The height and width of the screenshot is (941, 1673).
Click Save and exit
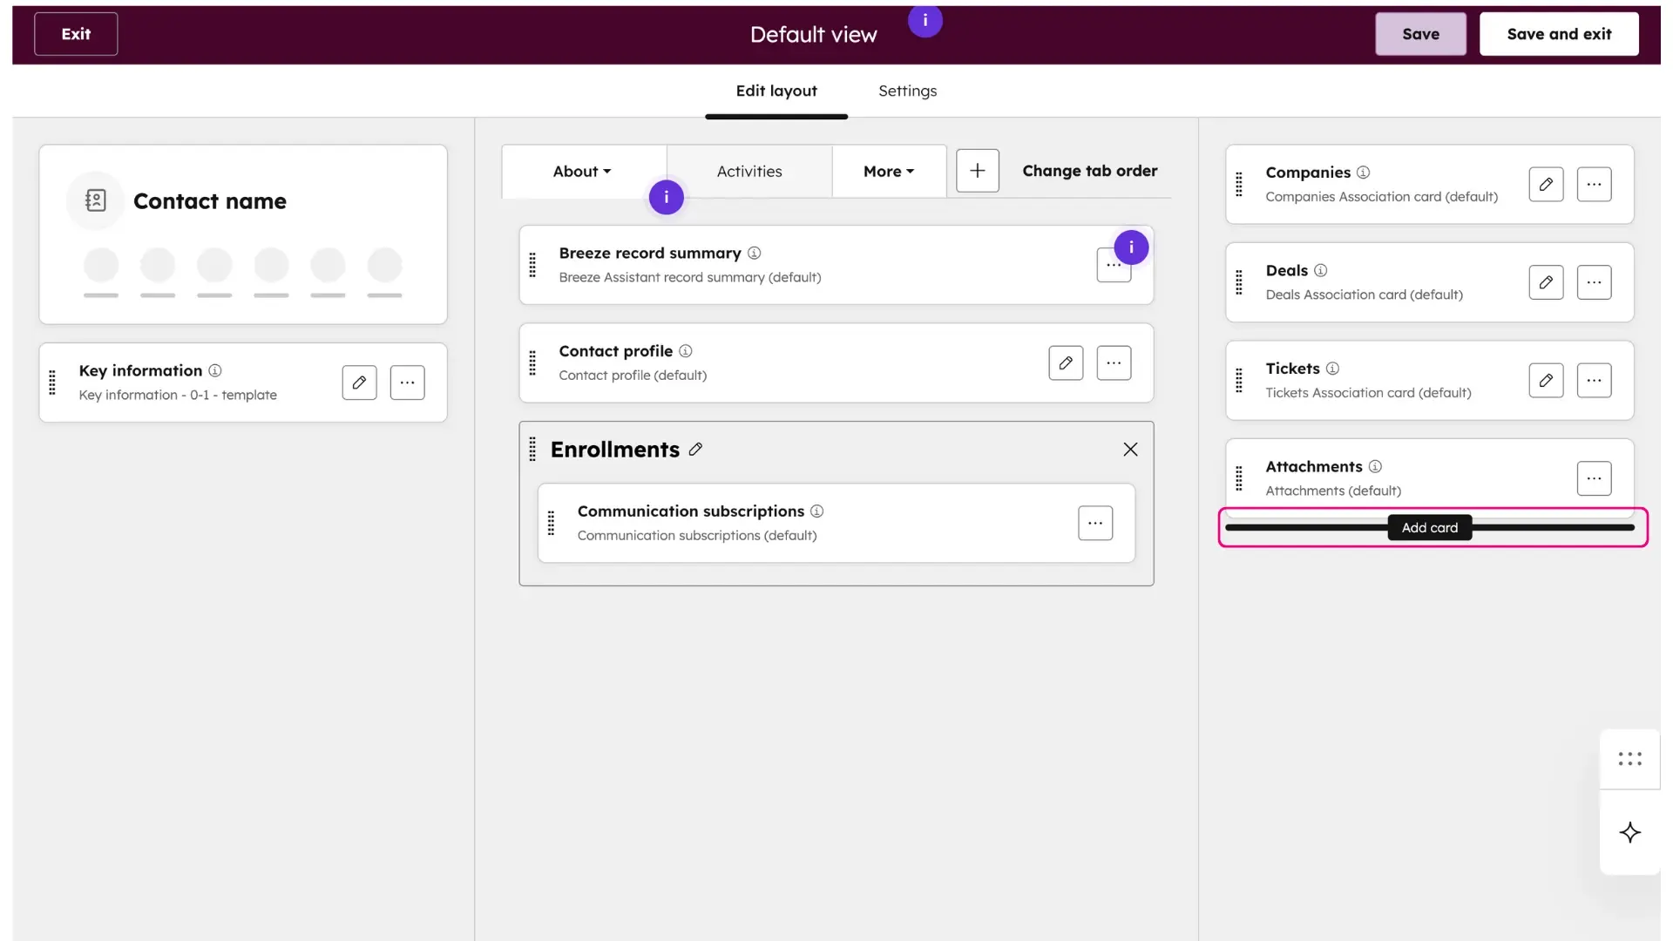(1559, 33)
